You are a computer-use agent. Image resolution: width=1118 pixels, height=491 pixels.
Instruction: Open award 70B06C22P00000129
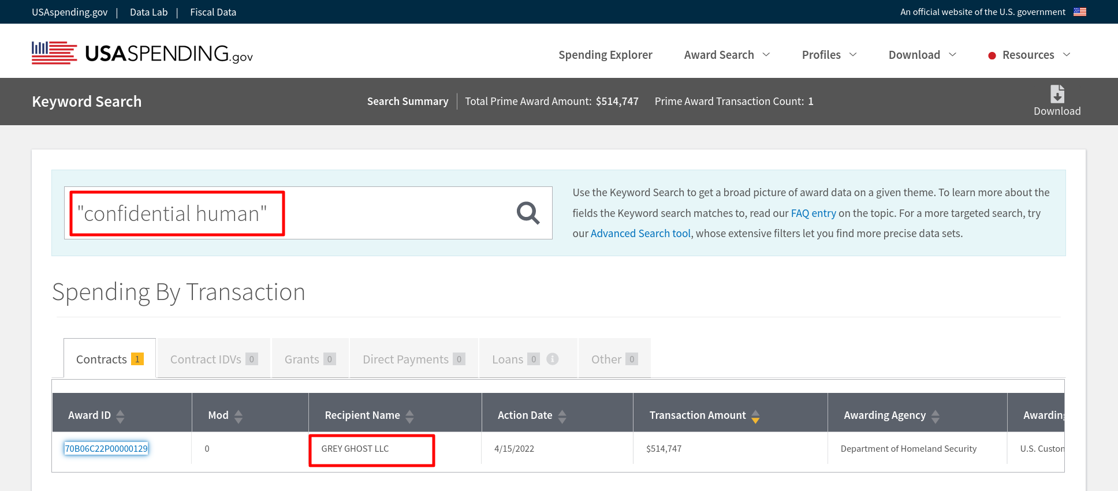point(106,448)
